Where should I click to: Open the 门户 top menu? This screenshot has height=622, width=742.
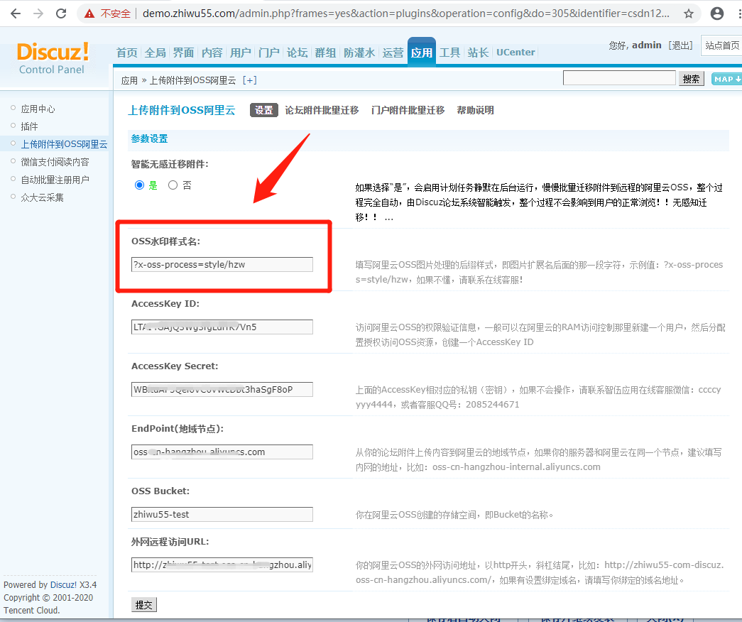269,52
